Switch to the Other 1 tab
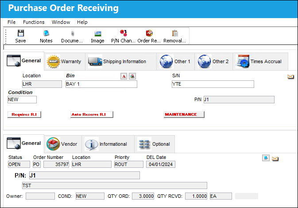298x208 pixels. 175,61
